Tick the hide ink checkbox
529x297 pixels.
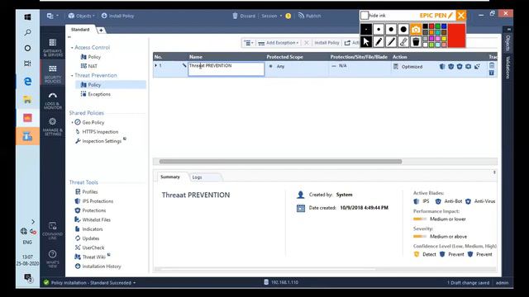coord(365,16)
